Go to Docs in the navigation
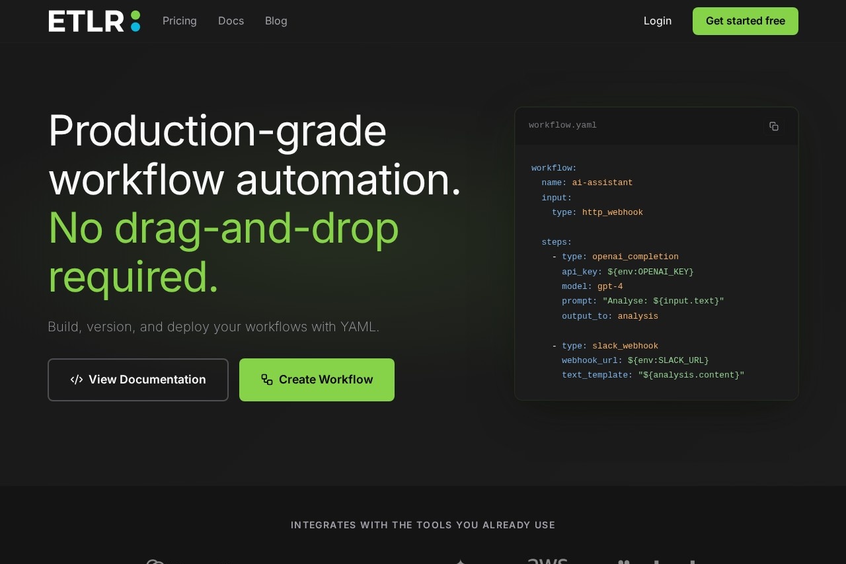The image size is (846, 564). click(231, 20)
